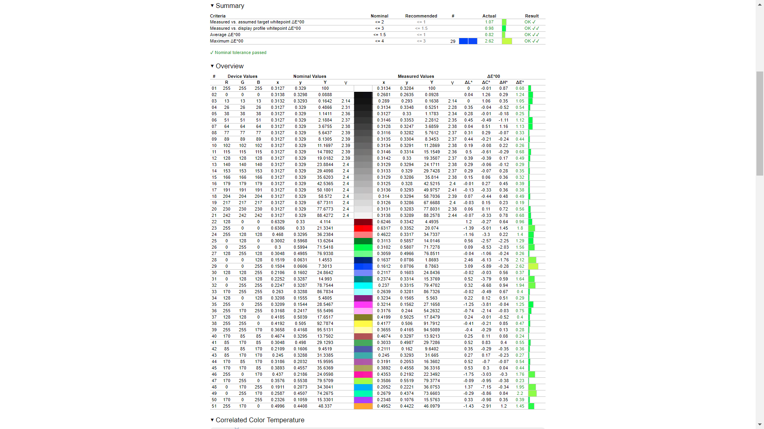Click the Actual value 1.07 in Summary

pyautogui.click(x=489, y=22)
